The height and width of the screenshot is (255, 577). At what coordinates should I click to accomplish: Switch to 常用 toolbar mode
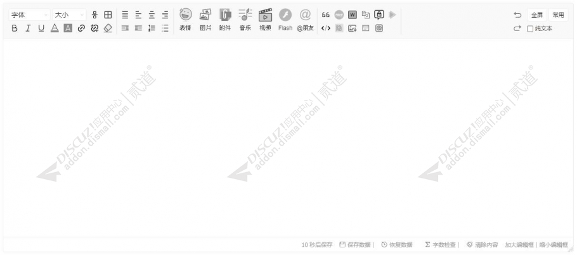558,15
